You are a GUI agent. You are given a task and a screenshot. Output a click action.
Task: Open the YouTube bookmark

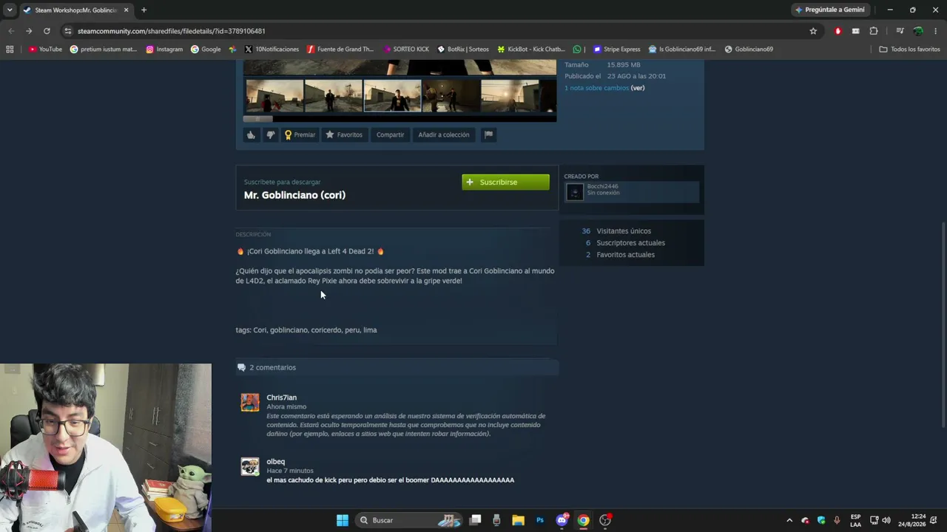(x=45, y=50)
